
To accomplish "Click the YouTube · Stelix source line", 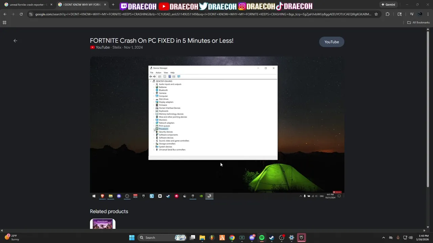I will tap(116, 48).
